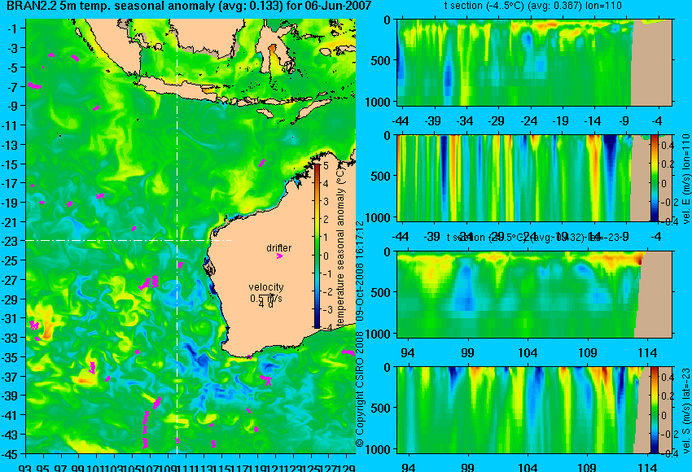
Task: Click the horizontal dashed white line at lat=-23
Action: [129, 240]
